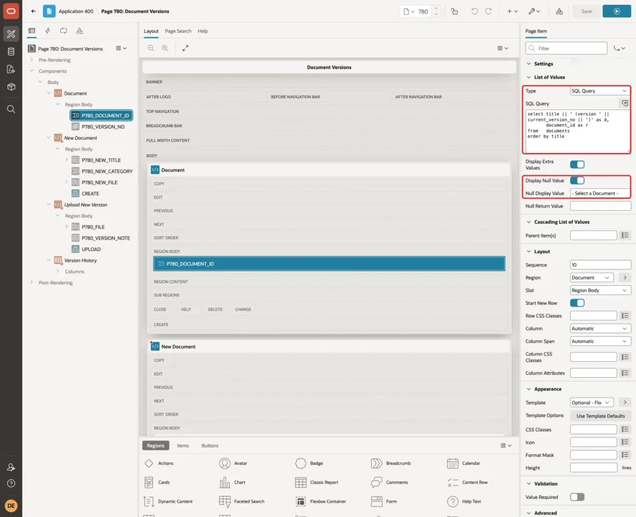The width and height of the screenshot is (636, 517).
Task: Toggle Start New Row switch
Action: click(x=577, y=303)
